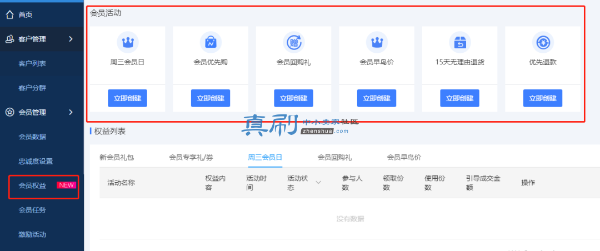Click the 15天无理由退货 return box icon
The width and height of the screenshot is (600, 251).
click(459, 42)
